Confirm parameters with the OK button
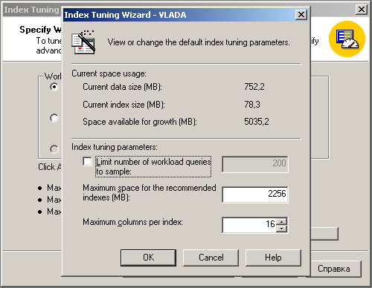 148,258
